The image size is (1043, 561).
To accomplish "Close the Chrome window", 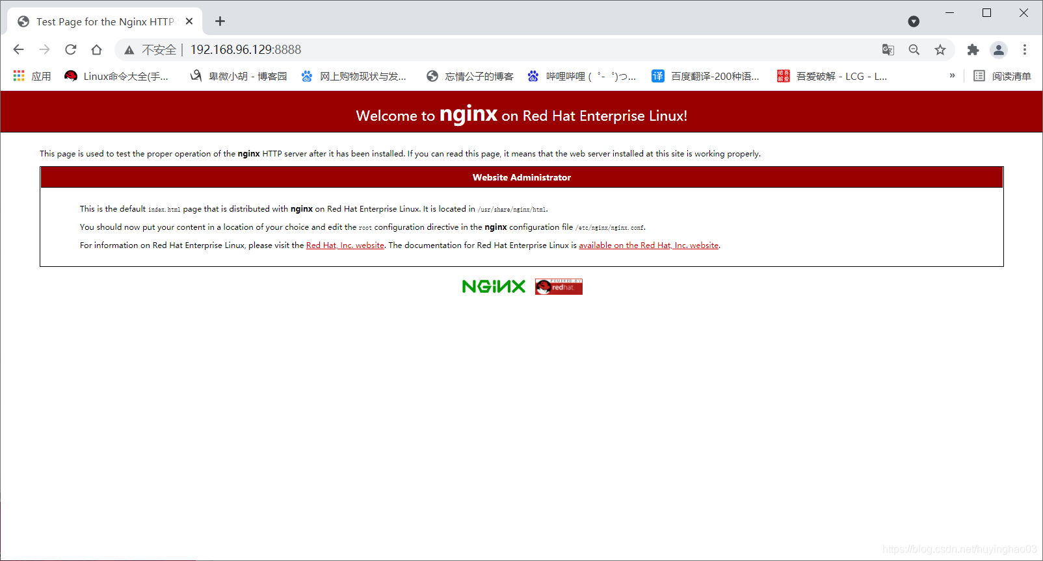I will (x=1023, y=13).
